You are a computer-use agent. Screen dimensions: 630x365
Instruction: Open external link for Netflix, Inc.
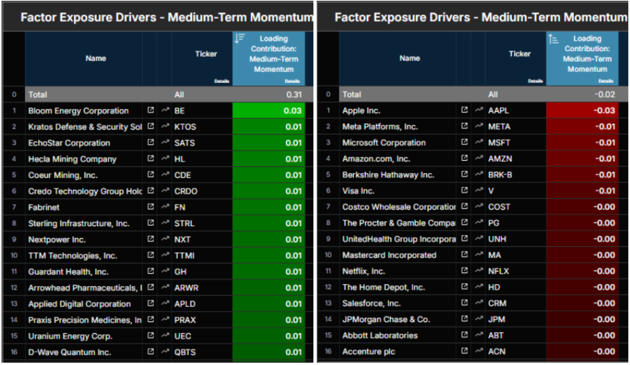coord(464,271)
